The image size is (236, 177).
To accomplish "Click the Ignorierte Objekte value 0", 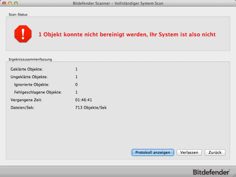I will coord(76,85).
